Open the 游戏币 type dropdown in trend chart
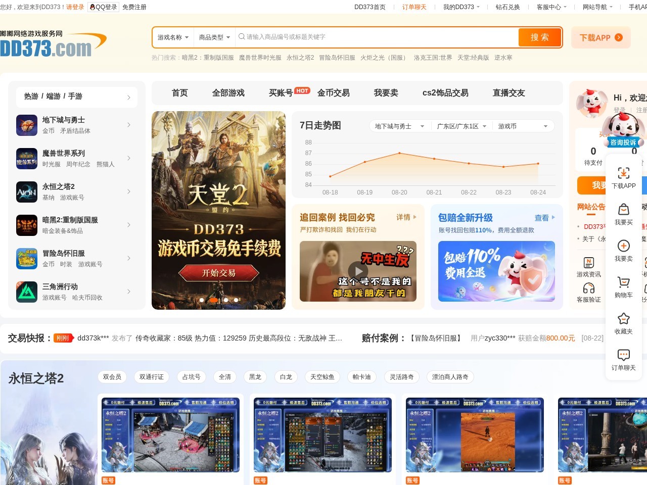 523,126
